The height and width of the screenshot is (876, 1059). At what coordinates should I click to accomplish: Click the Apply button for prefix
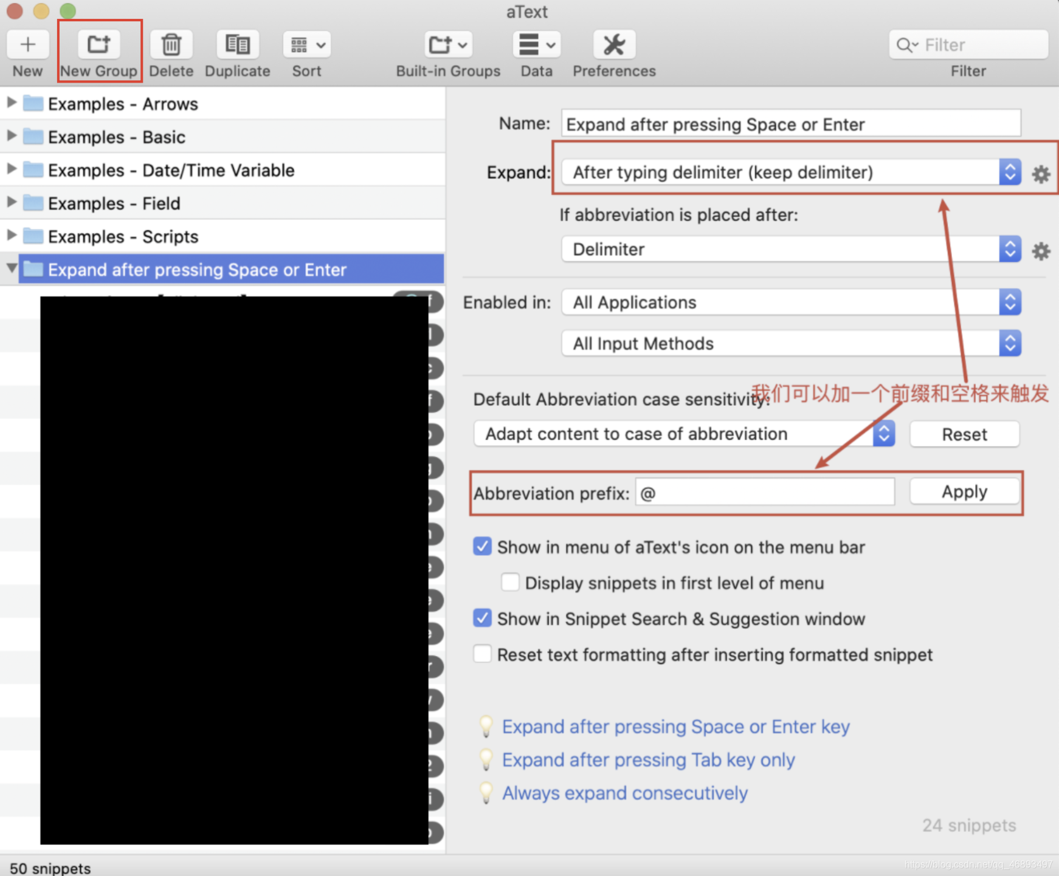coord(964,492)
